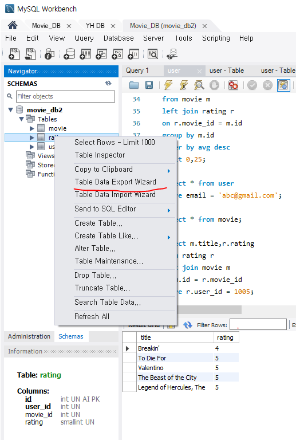
Task: Refresh the schemas list icon
Action: coord(108,83)
